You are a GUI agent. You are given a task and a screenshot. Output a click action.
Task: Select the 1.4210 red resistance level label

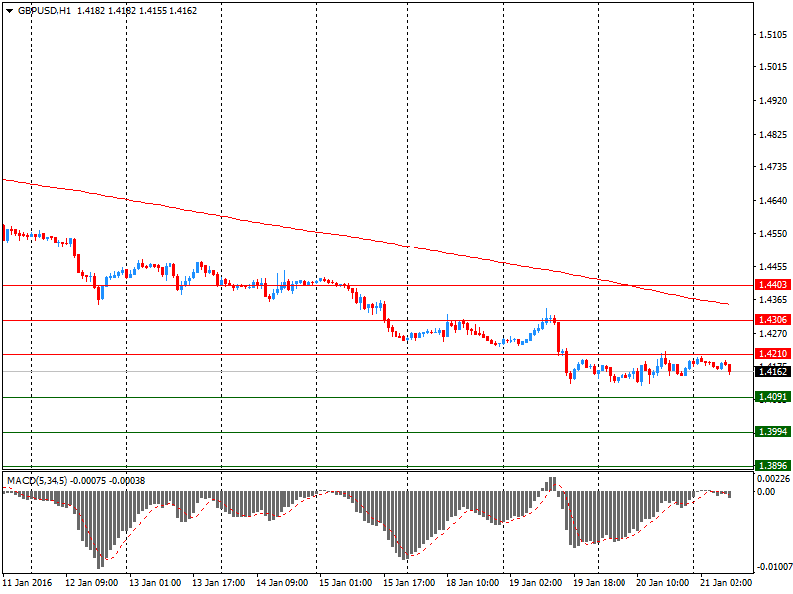[x=773, y=354]
